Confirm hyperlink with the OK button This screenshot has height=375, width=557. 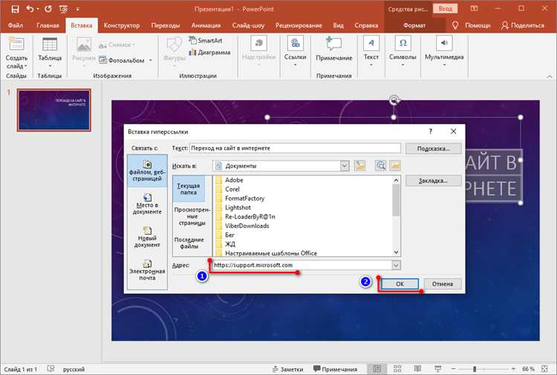coord(400,284)
